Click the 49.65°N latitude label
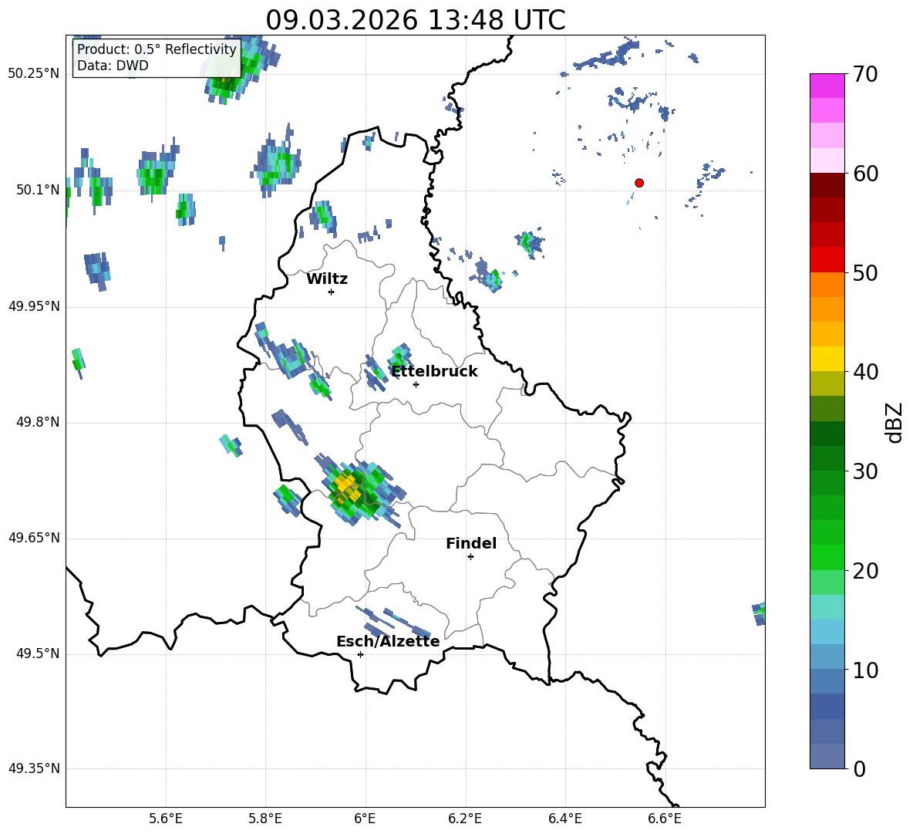The width and height of the screenshot is (913, 834). pyautogui.click(x=35, y=538)
